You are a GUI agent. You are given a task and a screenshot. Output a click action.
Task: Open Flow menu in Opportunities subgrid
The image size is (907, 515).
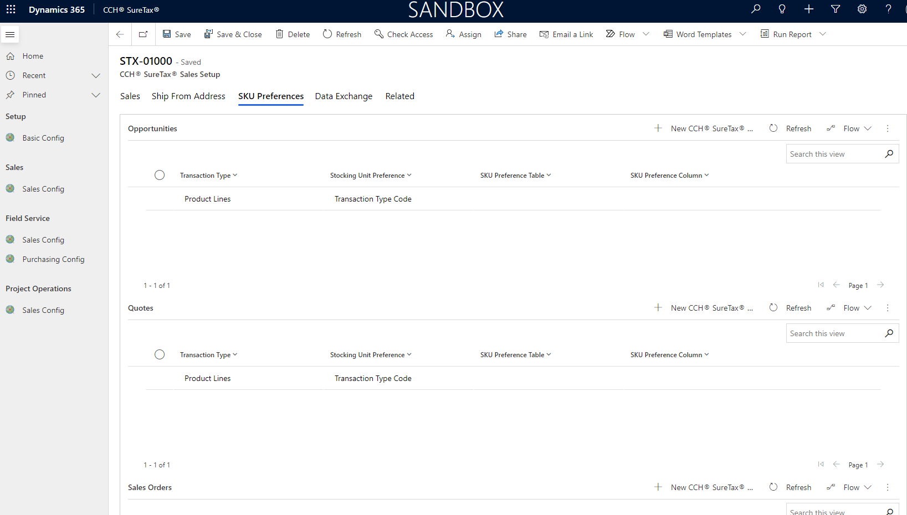(x=849, y=128)
